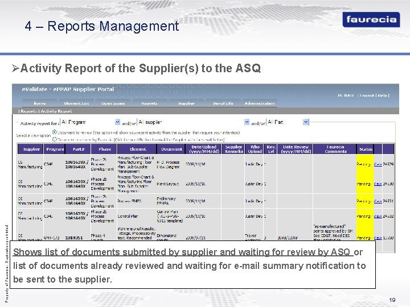This screenshot has height=307, width=410.
Task: Click the 'as-manufactured' Faurecia comment cell
Action: pyautogui.click(x=334, y=233)
